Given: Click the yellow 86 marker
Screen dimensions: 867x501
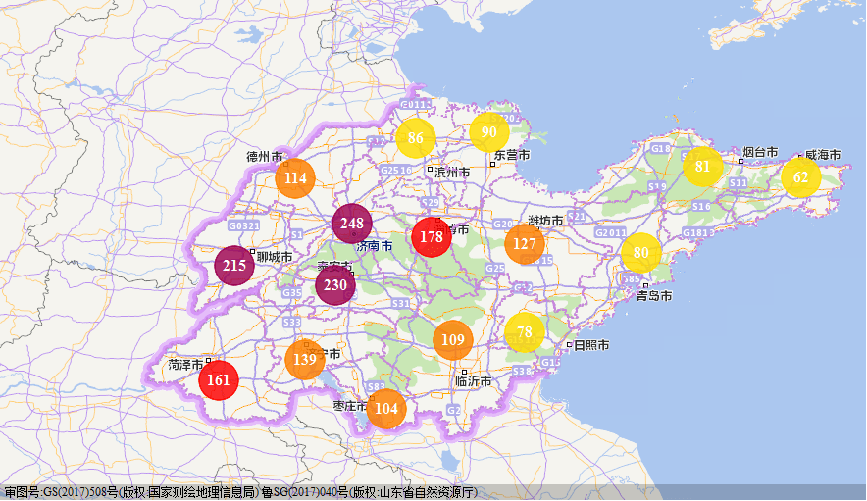Looking at the screenshot, I should click(x=416, y=138).
